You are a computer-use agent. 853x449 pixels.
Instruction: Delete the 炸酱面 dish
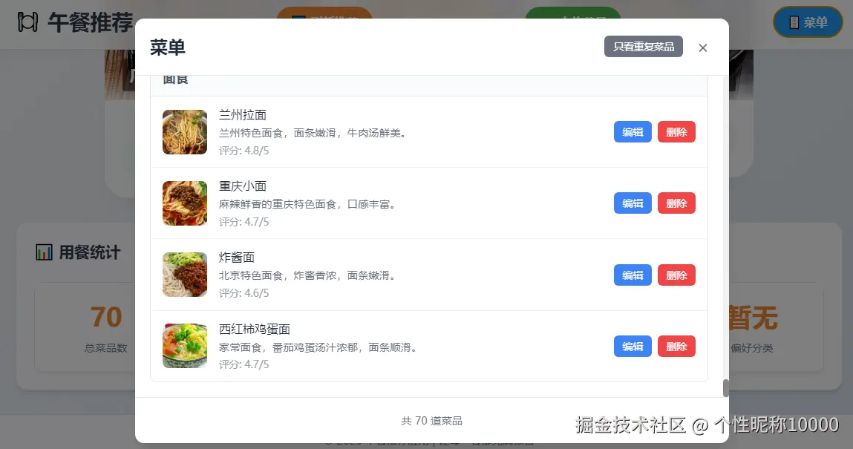click(x=676, y=275)
